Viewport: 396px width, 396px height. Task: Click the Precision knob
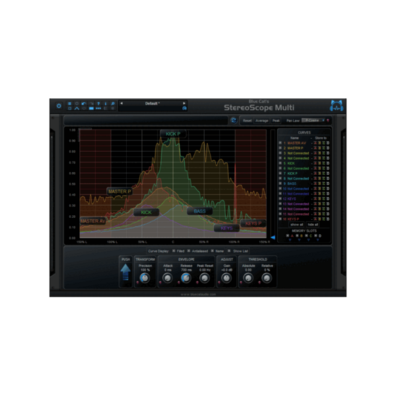click(145, 278)
